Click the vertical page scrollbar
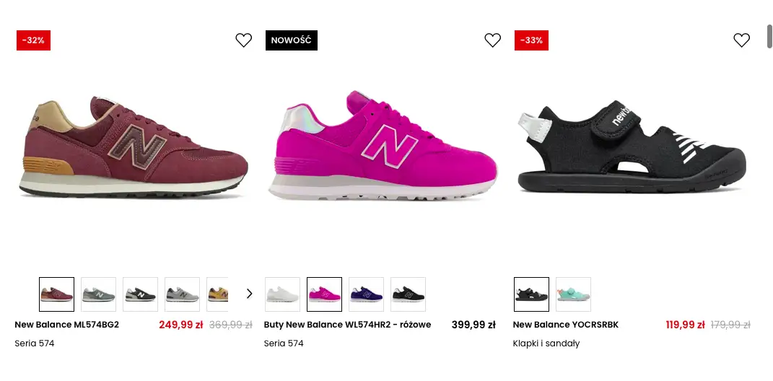773x381 pixels. click(x=769, y=36)
